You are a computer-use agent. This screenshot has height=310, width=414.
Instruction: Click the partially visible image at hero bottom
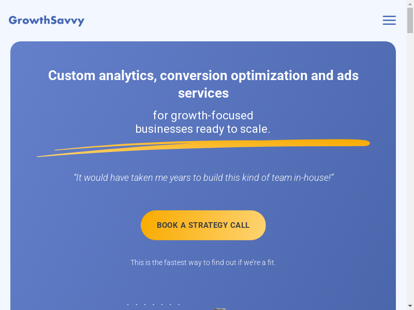[220, 308]
